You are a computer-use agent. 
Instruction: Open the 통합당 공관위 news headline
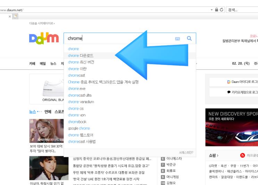[x=111, y=166]
